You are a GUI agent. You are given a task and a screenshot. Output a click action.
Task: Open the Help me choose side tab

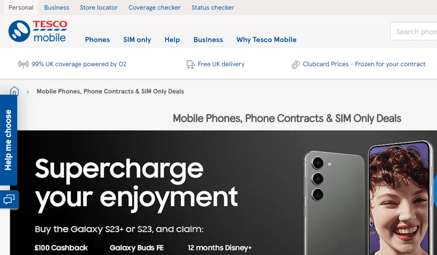9,140
